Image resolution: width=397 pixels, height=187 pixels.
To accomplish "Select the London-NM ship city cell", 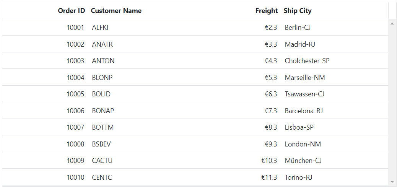I will click(303, 144).
